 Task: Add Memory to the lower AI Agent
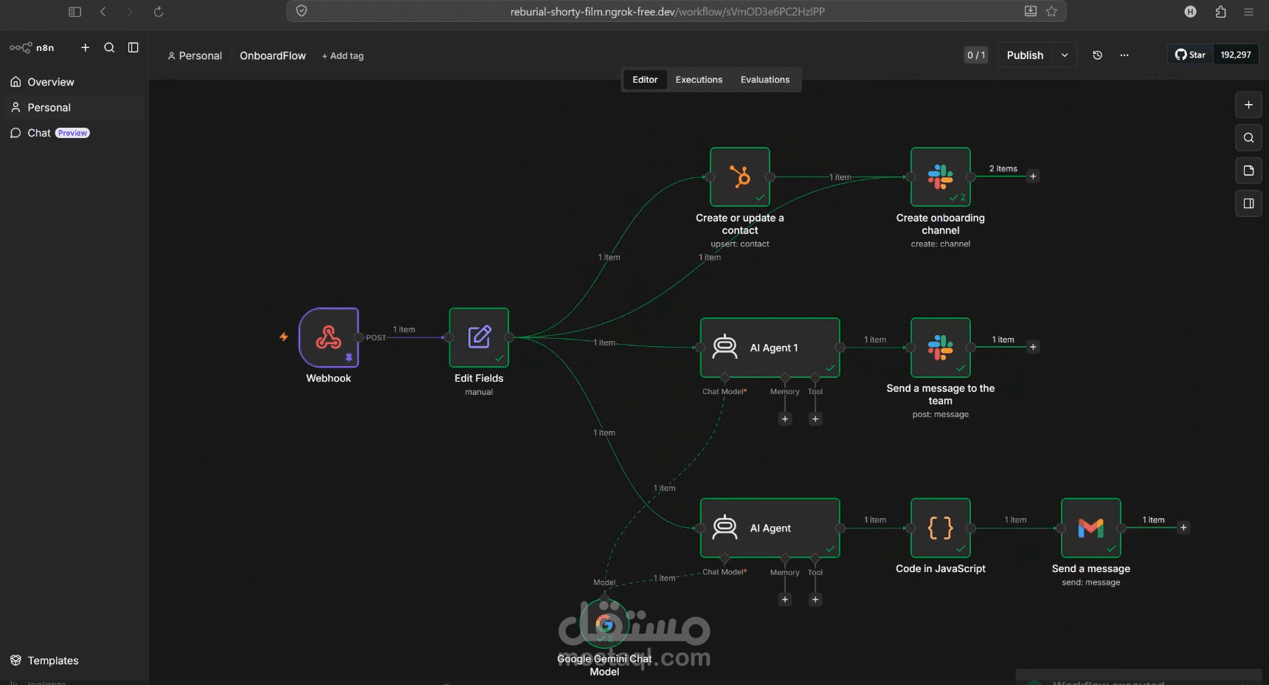(785, 599)
